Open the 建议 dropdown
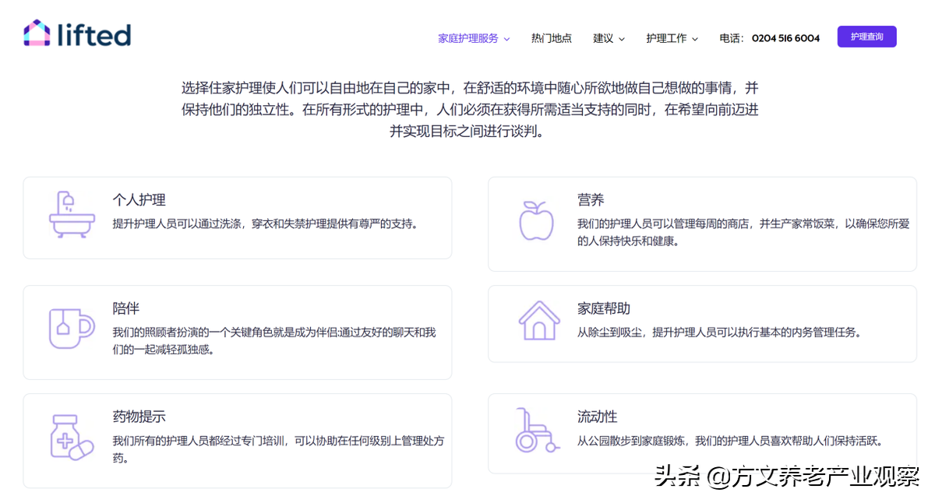 [x=603, y=37]
